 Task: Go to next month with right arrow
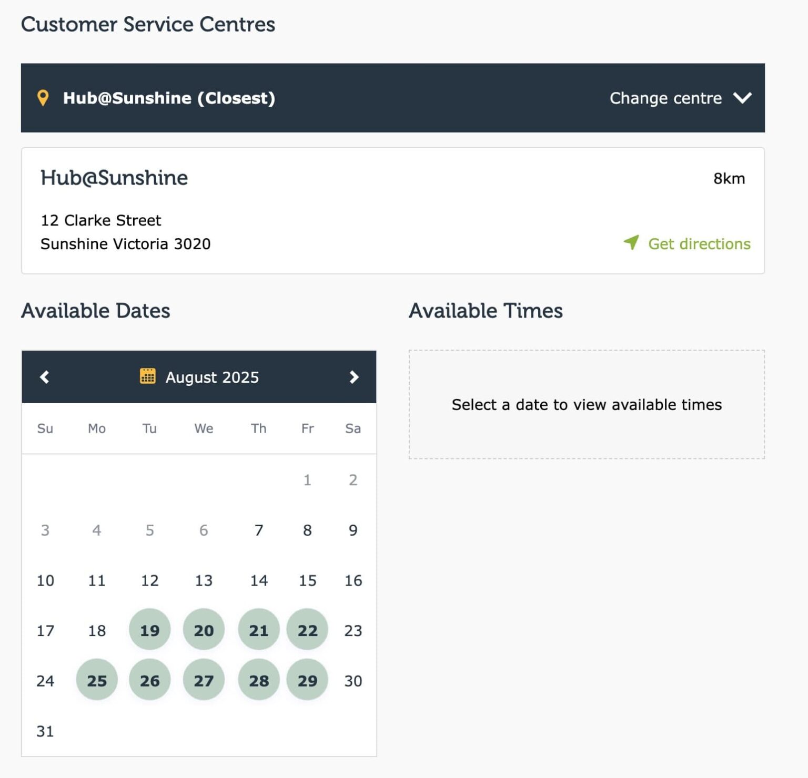click(354, 377)
